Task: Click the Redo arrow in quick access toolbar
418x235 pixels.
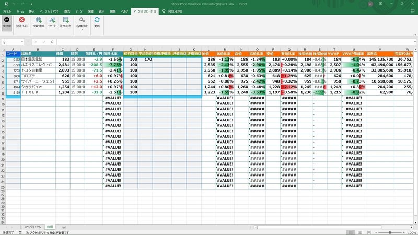Action: tap(22, 4)
